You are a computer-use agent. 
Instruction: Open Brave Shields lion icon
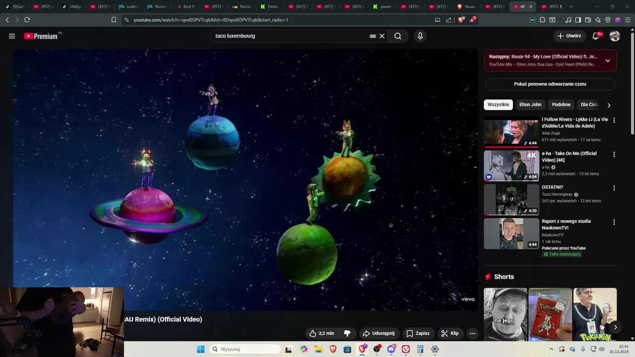pos(461,20)
